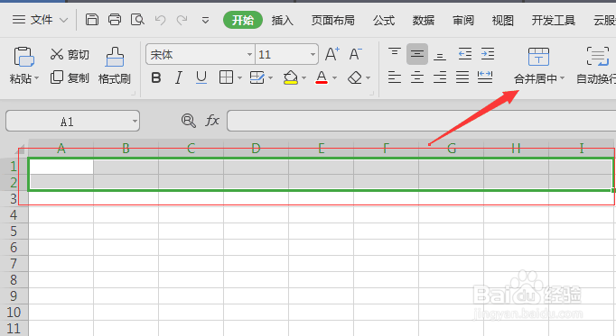Click the 粘贴 paste icon

(x=24, y=57)
